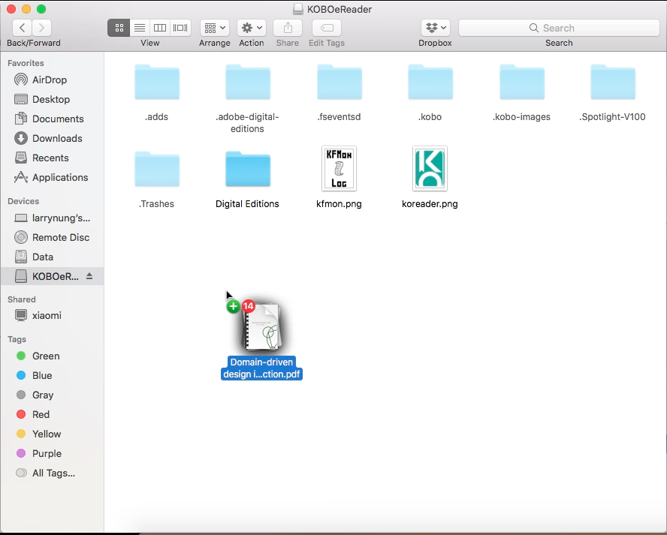Screen dimensions: 667x535
Task: Go back to previous folder
Action: click(x=22, y=28)
